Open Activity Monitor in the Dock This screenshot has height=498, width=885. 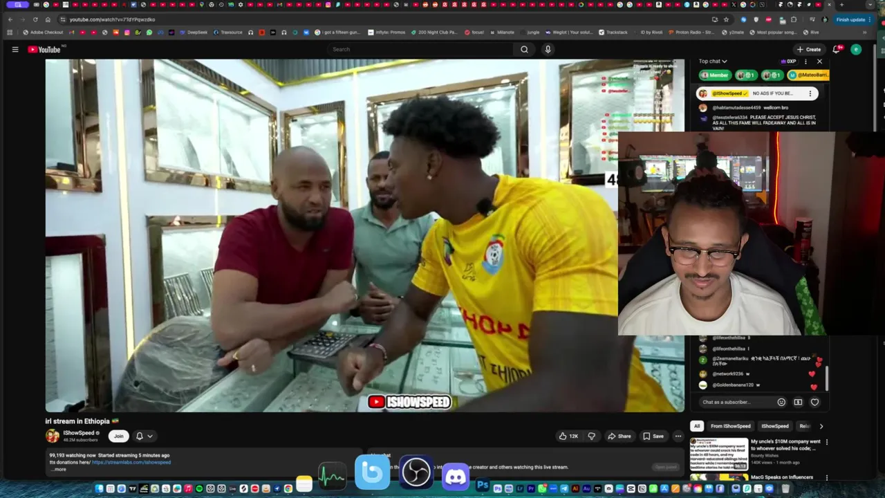333,476
